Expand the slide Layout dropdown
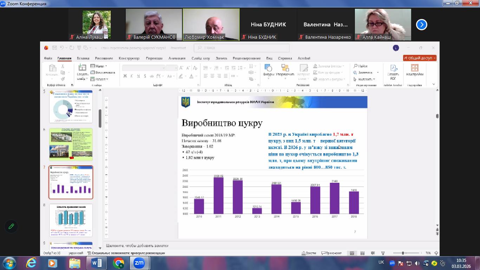The image size is (480, 270). pyautogui.click(x=99, y=66)
